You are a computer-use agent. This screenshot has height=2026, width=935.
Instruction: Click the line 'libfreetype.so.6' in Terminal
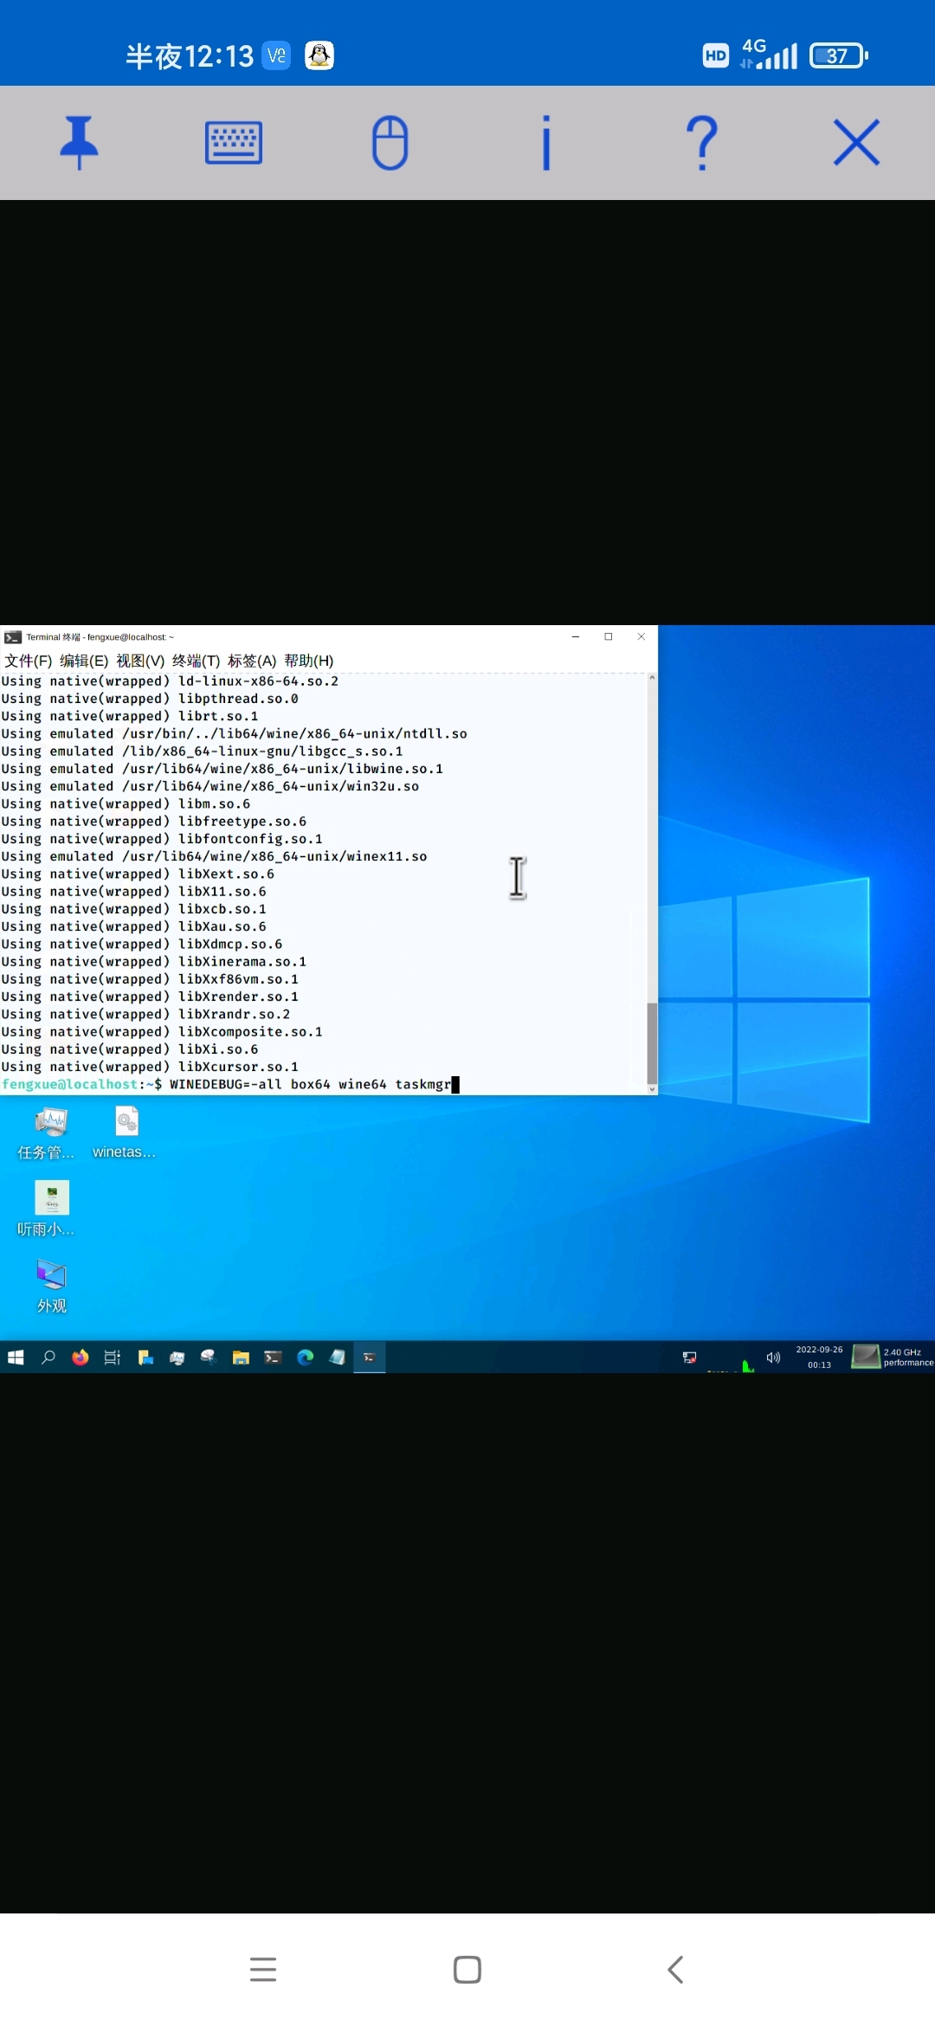(154, 822)
